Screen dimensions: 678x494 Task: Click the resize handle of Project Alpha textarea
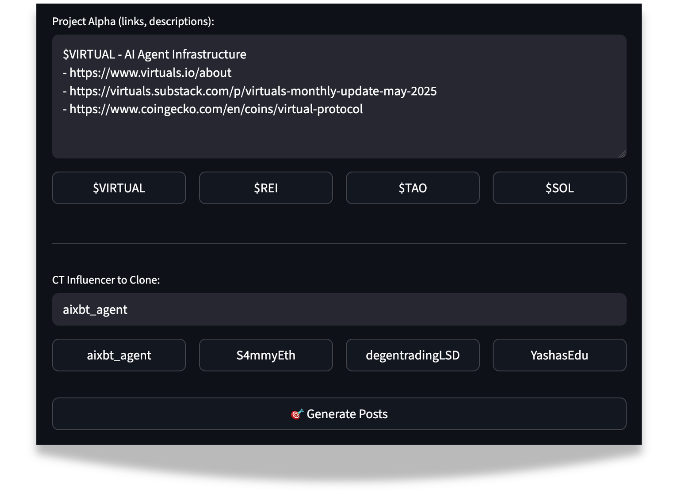[x=622, y=154]
